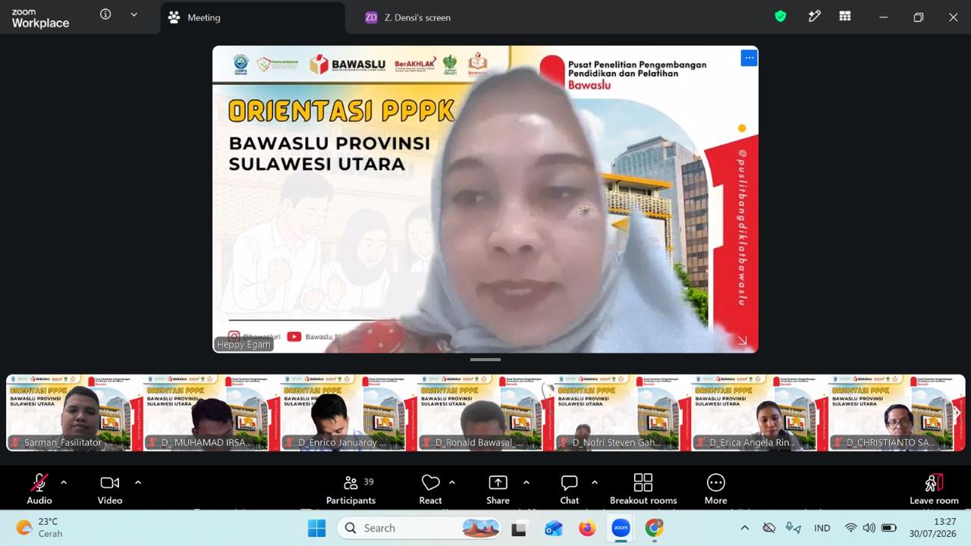The width and height of the screenshot is (971, 546).
Task: Open the More options menu
Action: click(715, 488)
